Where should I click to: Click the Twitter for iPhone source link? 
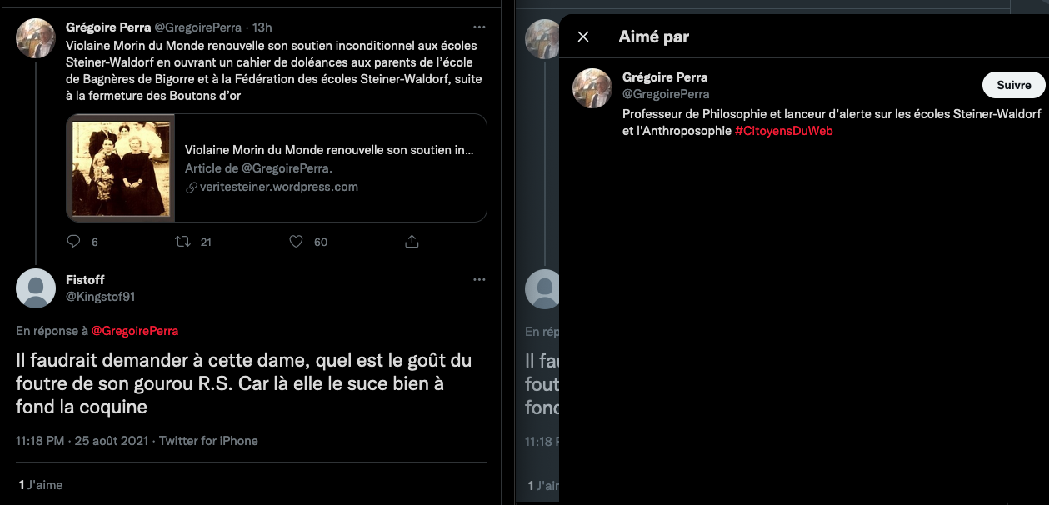(x=208, y=441)
